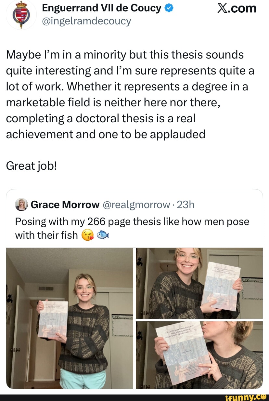Viewport: 269px width, 401px height.
Task: Select the fish emoji in the quoted tweet
Action: (102, 235)
